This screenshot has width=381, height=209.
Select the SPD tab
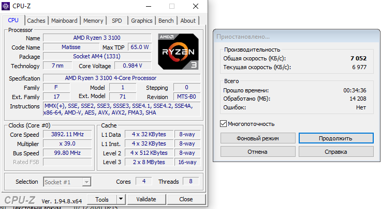pos(117,21)
